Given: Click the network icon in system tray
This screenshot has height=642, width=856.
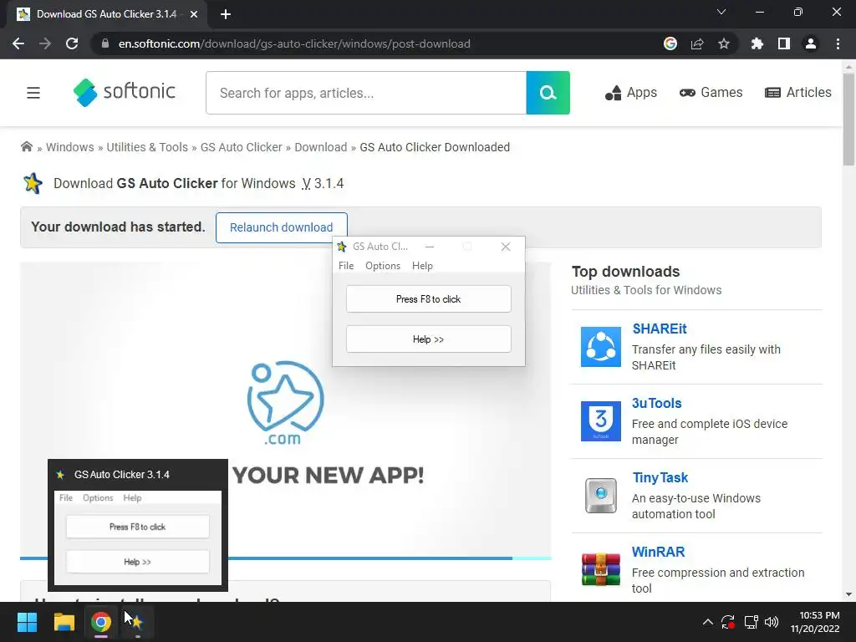Looking at the screenshot, I should [x=752, y=622].
